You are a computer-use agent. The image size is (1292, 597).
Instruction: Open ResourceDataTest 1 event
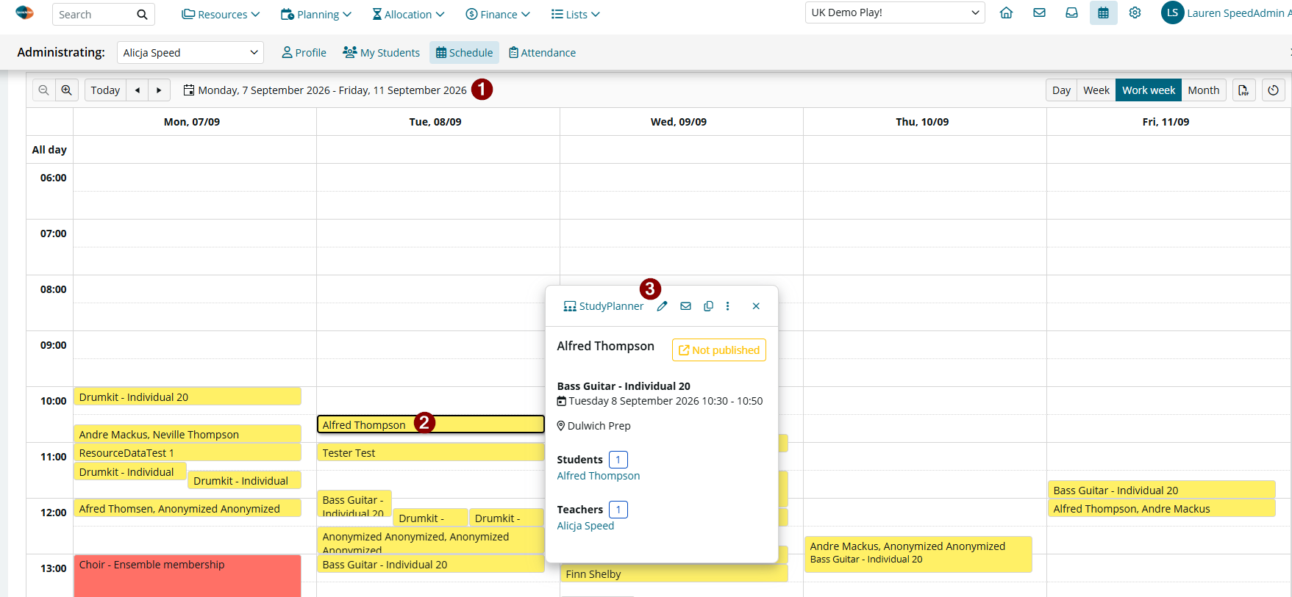click(188, 452)
